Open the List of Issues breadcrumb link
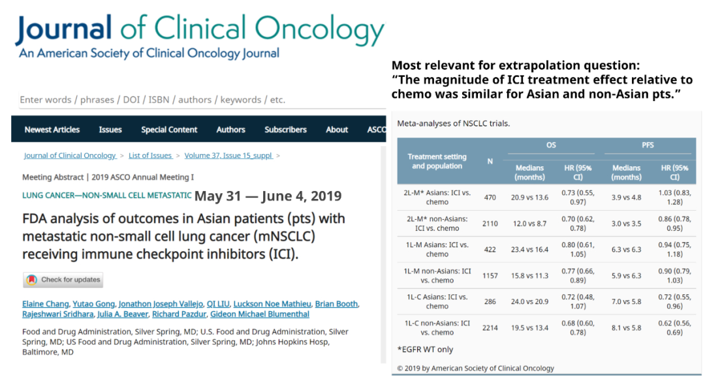Image resolution: width=705 pixels, height=377 pixels. pos(150,156)
